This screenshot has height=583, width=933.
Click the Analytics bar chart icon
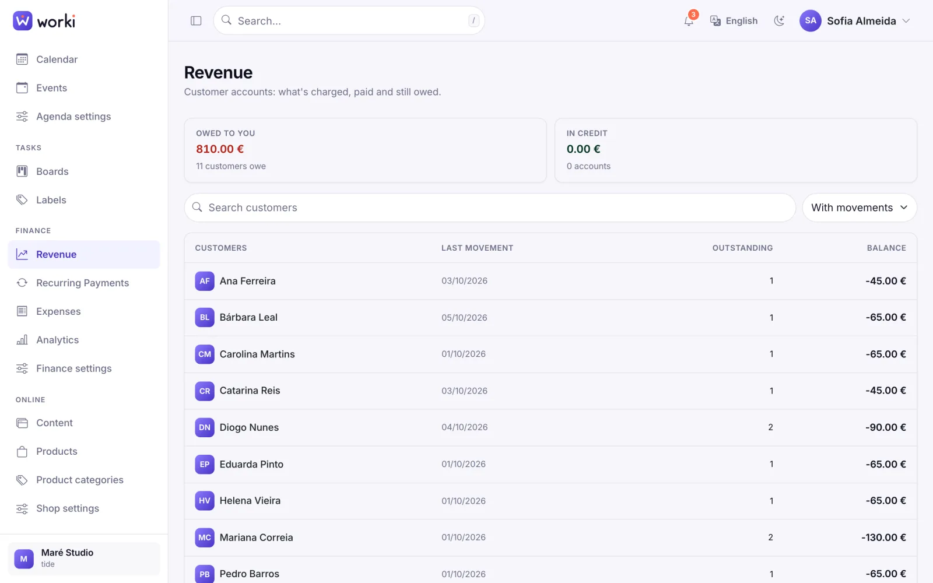click(x=22, y=340)
